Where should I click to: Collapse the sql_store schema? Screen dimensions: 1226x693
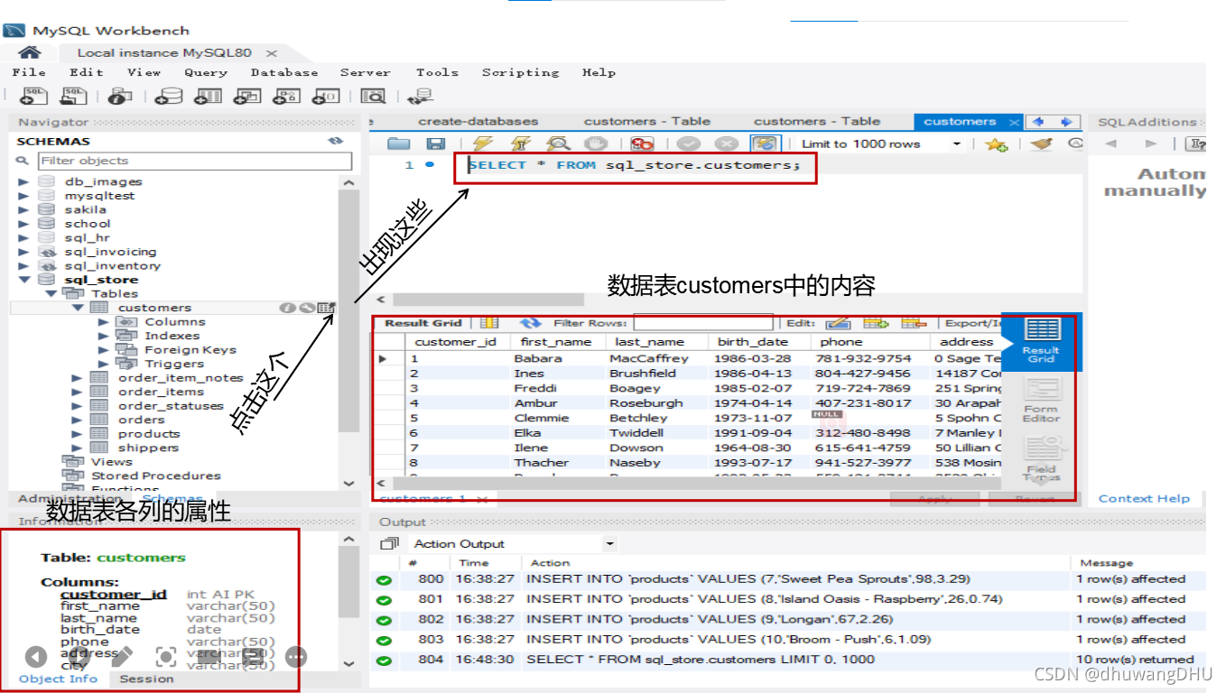[x=23, y=280]
